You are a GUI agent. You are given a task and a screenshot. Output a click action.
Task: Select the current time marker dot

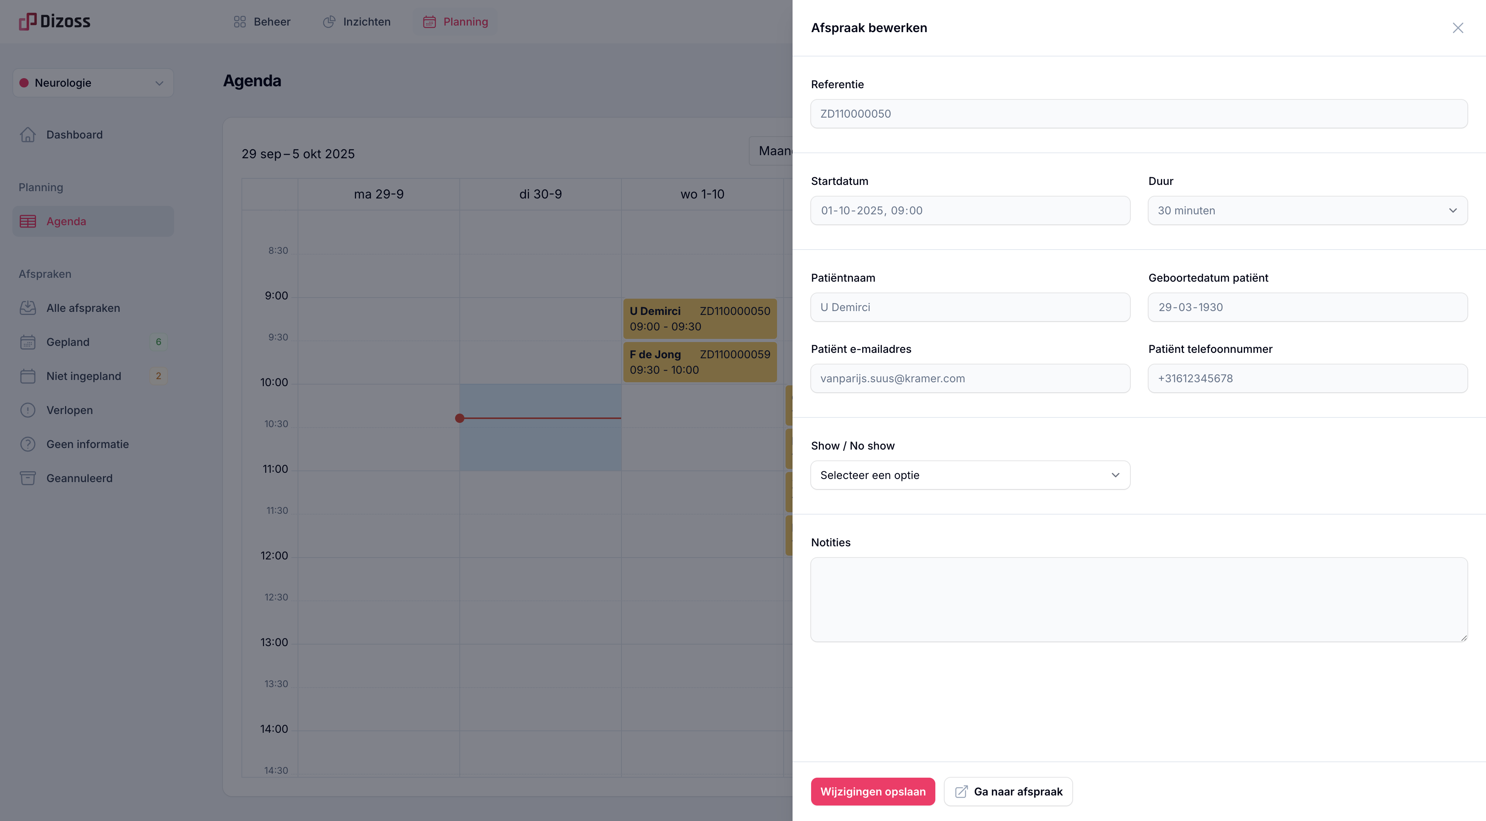[459, 418]
